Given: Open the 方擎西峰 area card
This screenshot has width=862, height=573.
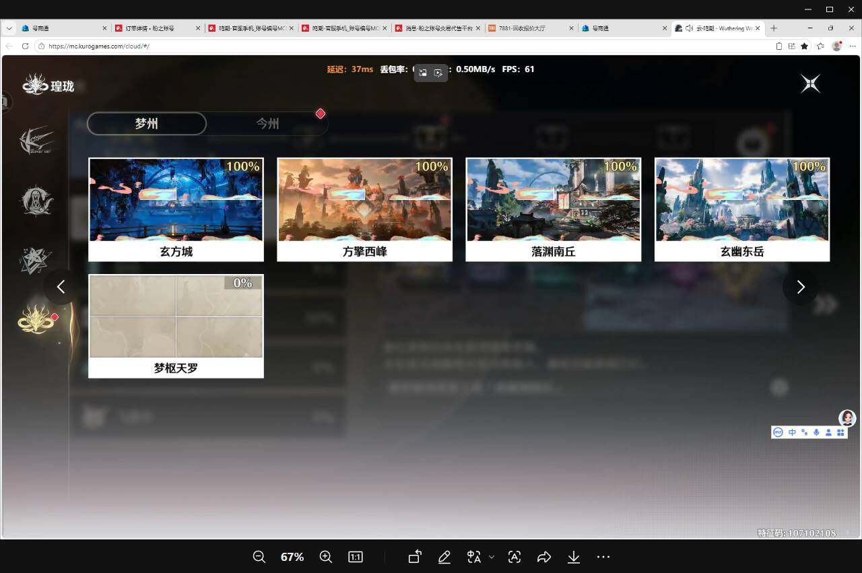Looking at the screenshot, I should [364, 209].
